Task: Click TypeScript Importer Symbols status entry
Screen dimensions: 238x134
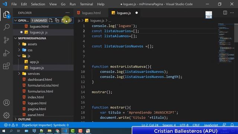Action: tap(45, 125)
